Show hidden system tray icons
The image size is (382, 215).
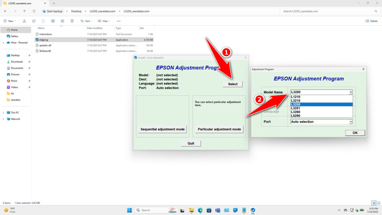coord(339,210)
